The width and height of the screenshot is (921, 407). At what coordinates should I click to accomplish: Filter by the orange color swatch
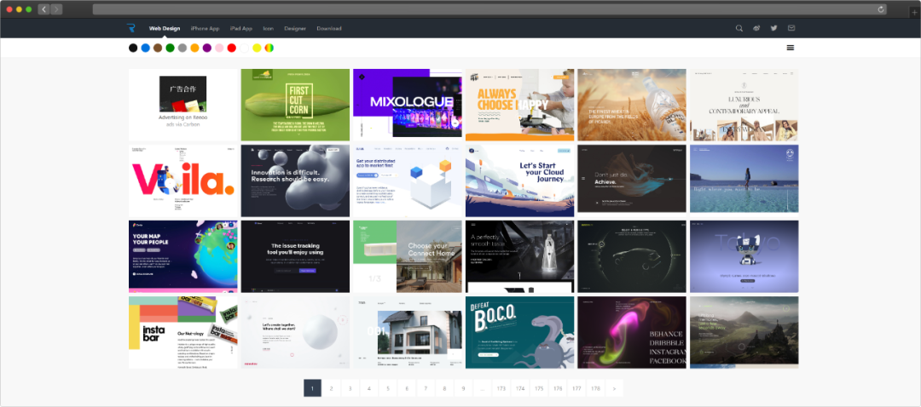195,48
